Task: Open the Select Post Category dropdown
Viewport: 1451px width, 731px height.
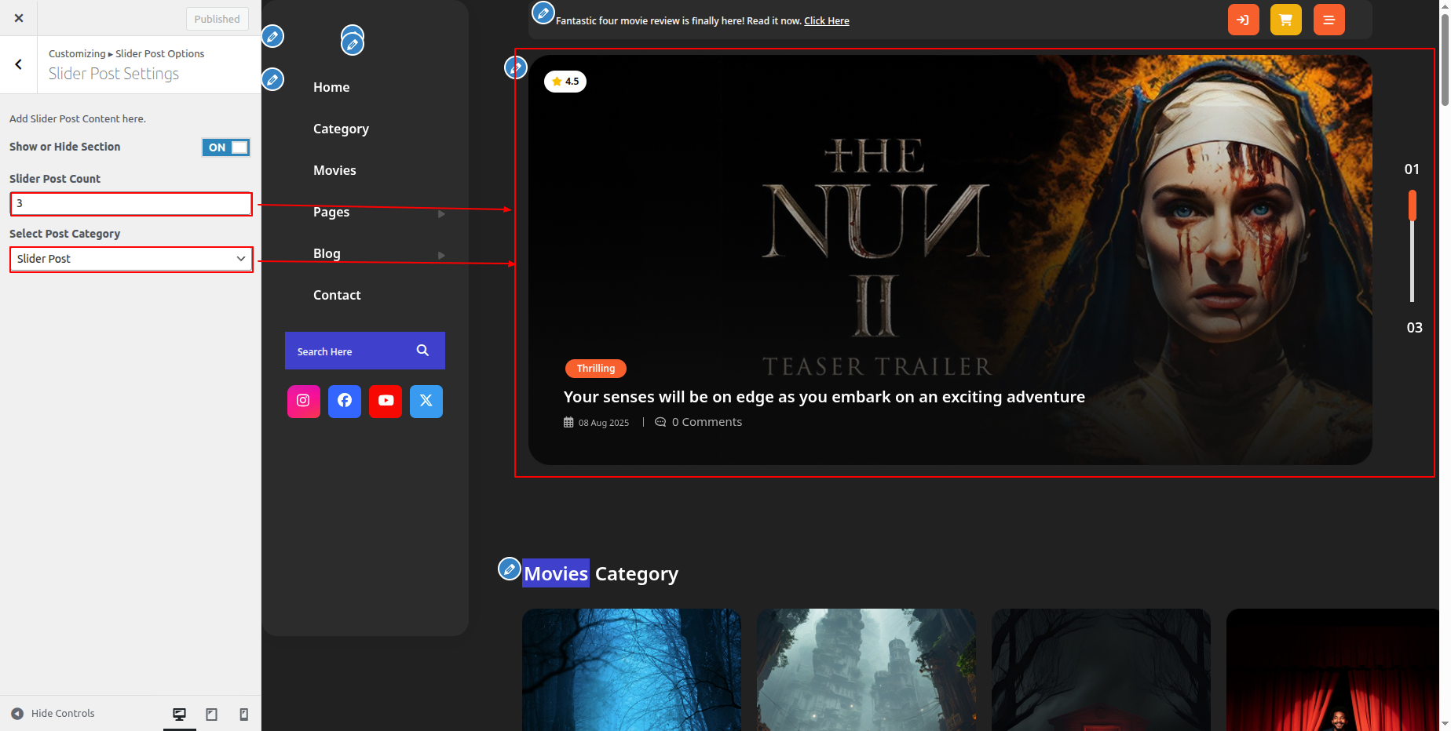Action: (131, 259)
